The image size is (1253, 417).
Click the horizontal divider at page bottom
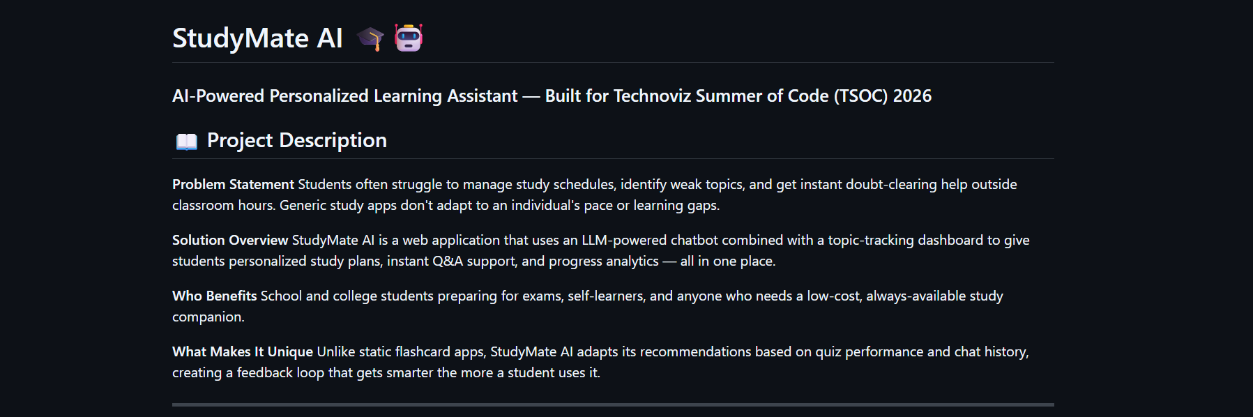pos(613,404)
